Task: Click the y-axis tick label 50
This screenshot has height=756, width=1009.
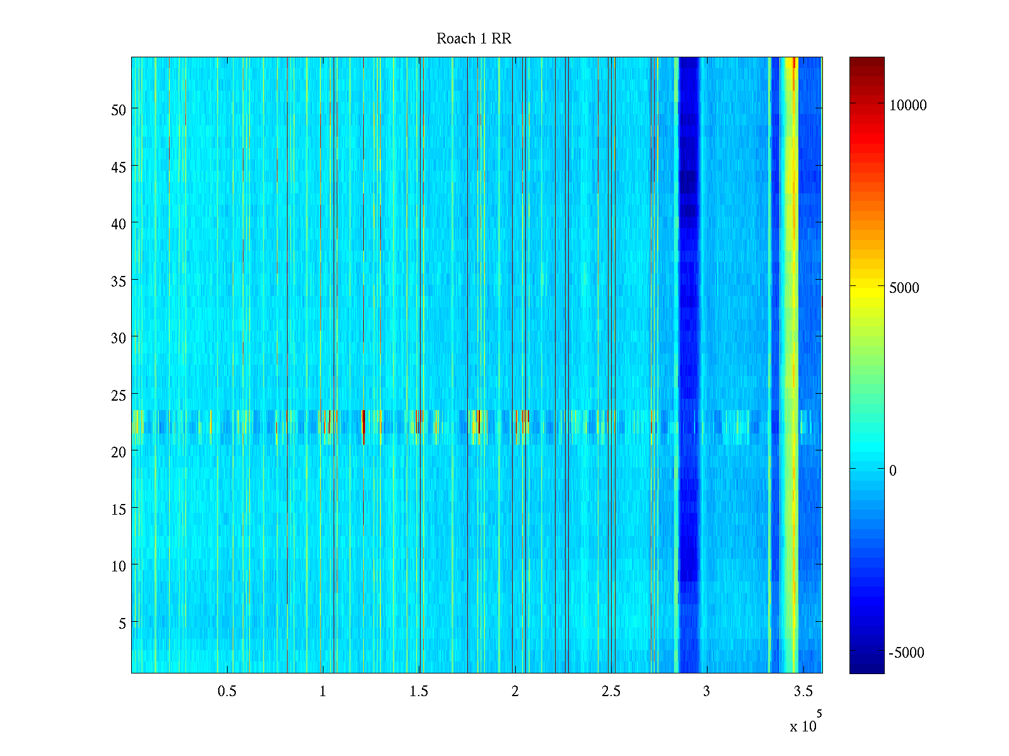Action: coord(118,110)
